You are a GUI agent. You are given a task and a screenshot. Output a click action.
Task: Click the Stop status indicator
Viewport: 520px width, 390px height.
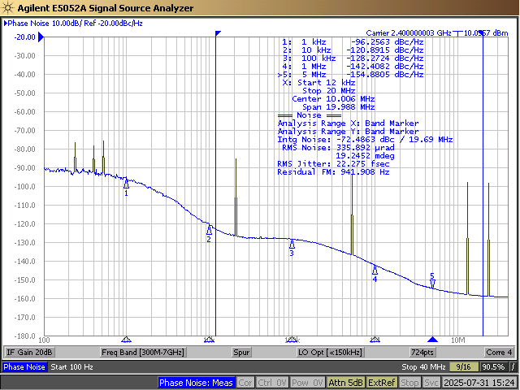click(409, 383)
